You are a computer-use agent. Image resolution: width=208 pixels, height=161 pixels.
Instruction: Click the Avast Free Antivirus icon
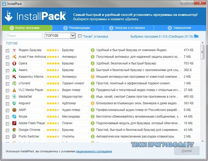tap(14, 57)
